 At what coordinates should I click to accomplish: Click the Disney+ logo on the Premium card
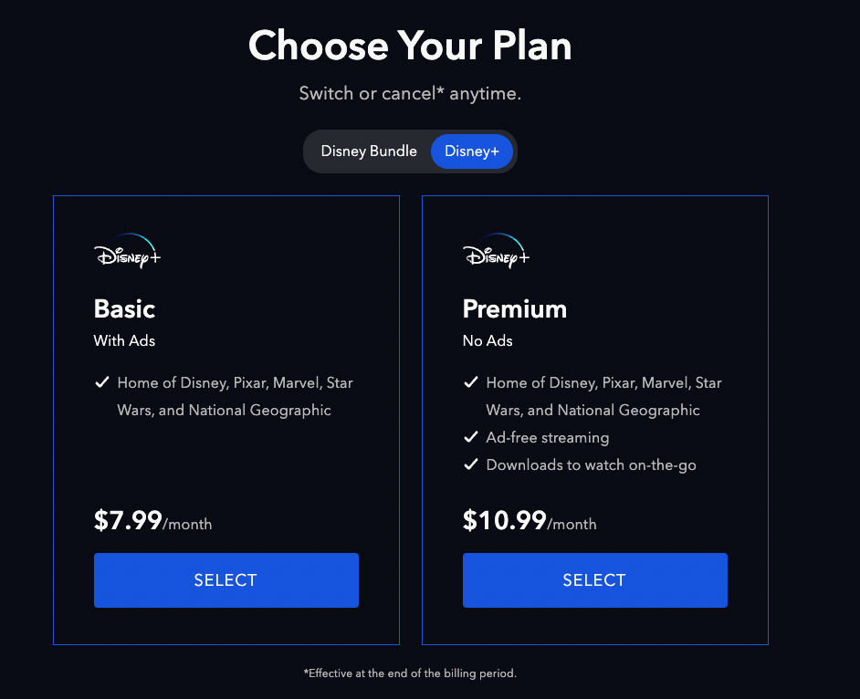pyautogui.click(x=496, y=251)
